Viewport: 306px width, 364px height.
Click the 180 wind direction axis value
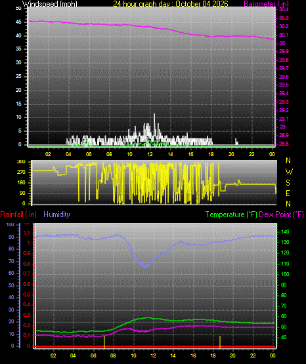pos(21,182)
